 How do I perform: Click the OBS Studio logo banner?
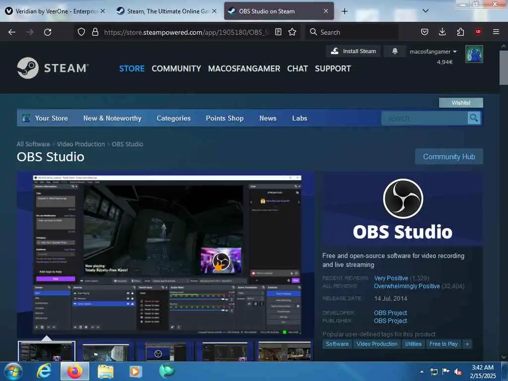click(402, 210)
